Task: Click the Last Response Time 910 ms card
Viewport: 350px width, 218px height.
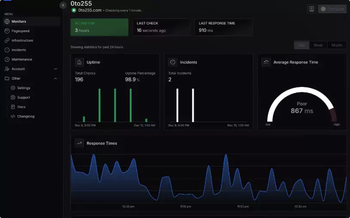Action: coord(223,27)
